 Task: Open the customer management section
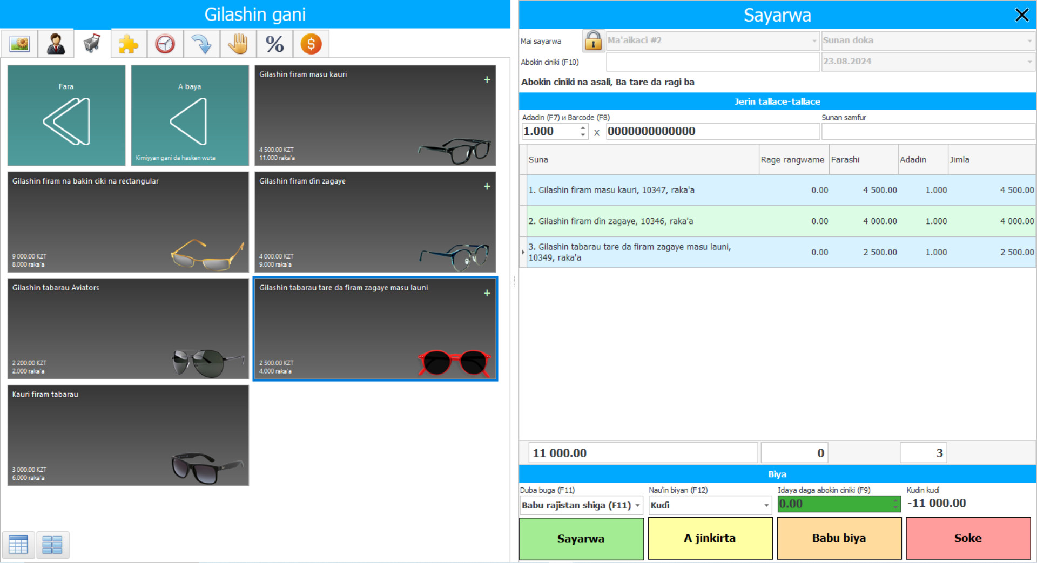pos(56,43)
